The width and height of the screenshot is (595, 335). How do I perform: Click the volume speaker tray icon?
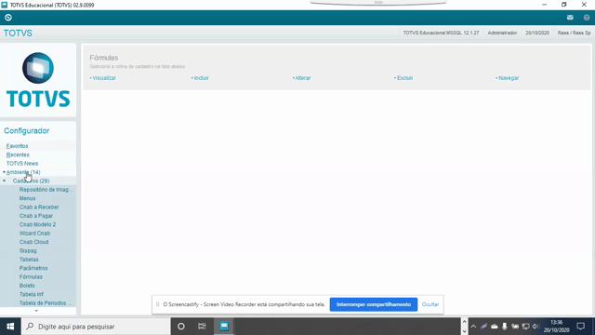click(x=535, y=327)
